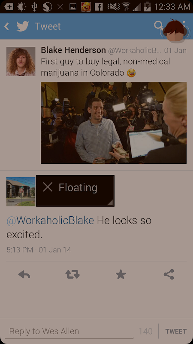Tap the Twitter bird logo

[23, 26]
